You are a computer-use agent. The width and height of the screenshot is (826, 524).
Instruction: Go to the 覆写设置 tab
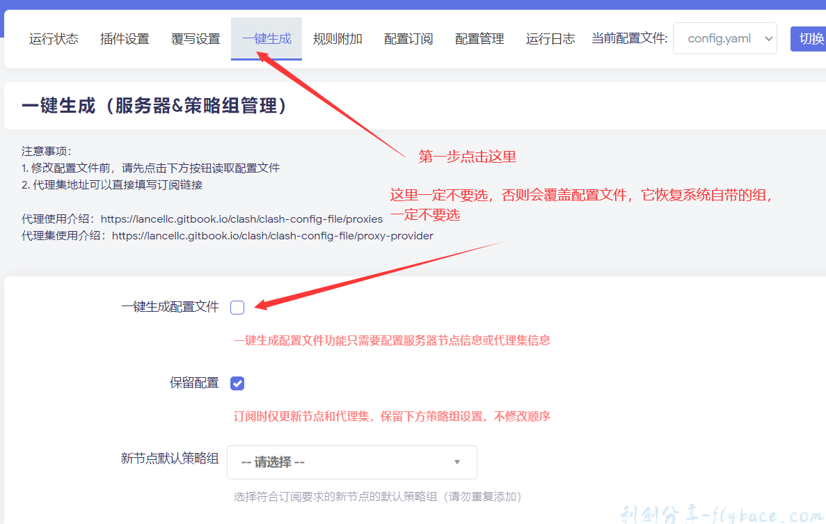(x=196, y=39)
